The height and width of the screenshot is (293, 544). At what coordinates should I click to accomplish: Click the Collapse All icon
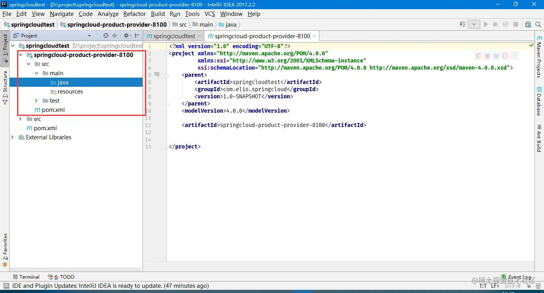click(115, 35)
